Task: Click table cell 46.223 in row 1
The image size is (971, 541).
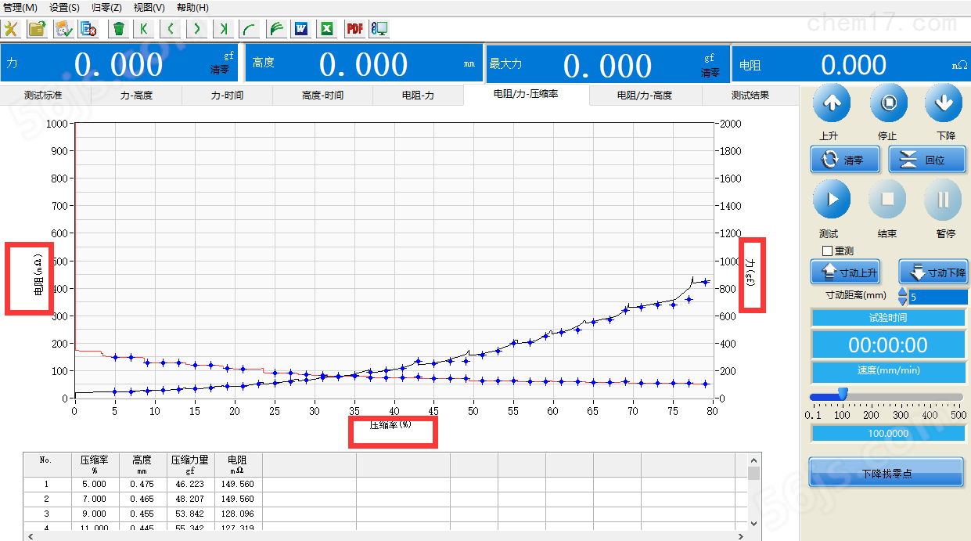Action: pyautogui.click(x=190, y=484)
